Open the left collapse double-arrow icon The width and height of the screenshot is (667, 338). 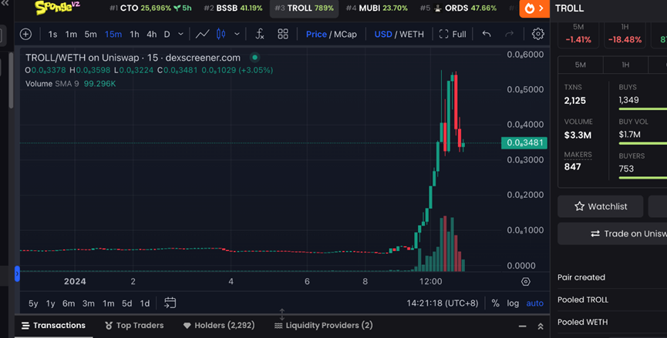pyautogui.click(x=5, y=3)
